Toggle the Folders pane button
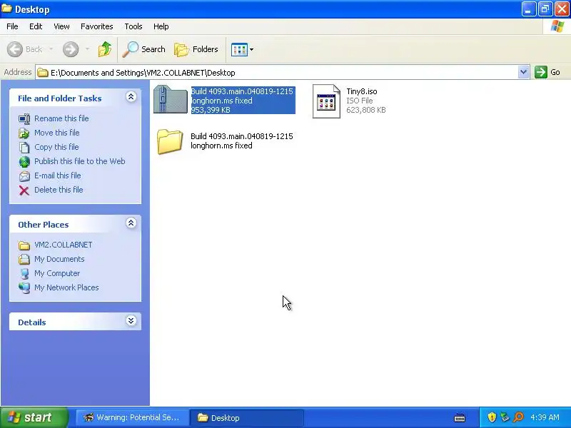This screenshot has width=571, height=428. point(196,49)
